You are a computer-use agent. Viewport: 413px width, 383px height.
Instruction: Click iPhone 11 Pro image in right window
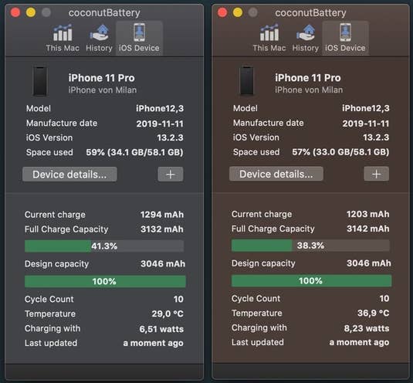pyautogui.click(x=247, y=81)
